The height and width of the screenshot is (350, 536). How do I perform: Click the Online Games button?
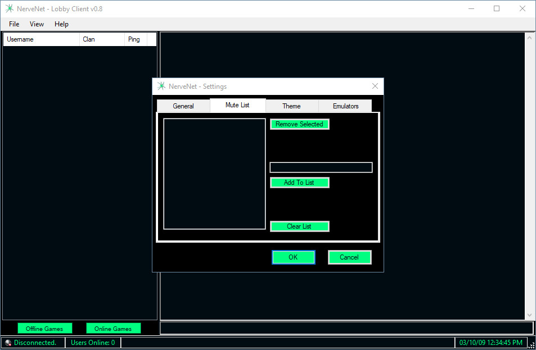[113, 329]
